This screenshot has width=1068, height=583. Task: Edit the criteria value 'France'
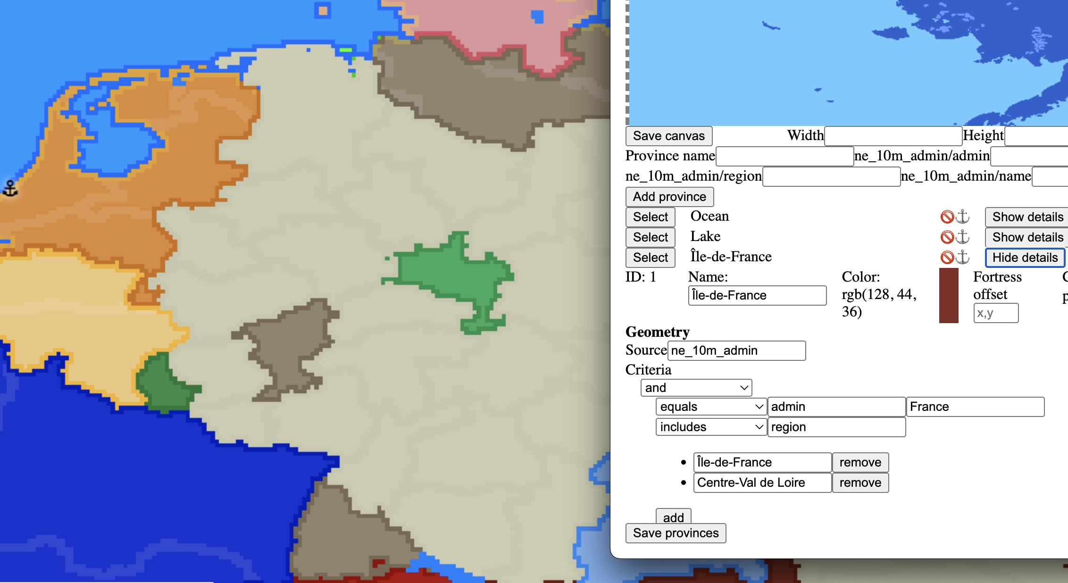point(975,407)
